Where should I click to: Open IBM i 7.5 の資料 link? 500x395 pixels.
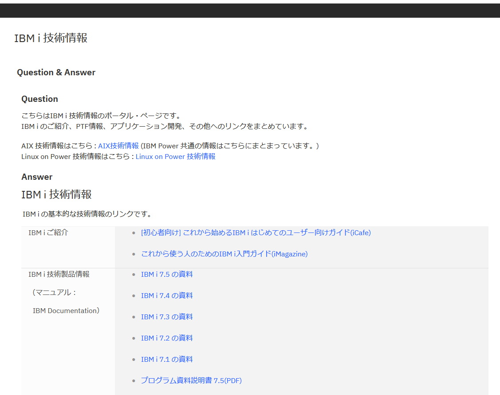pos(167,275)
